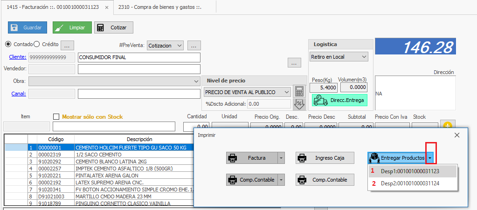Open the Precio de Venta al Publico dropdown
Viewport: 477px width, 210px height.
click(x=248, y=92)
